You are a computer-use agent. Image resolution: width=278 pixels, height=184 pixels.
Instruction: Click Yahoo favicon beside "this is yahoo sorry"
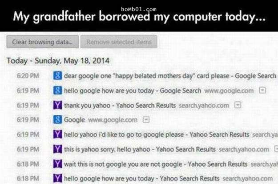[57, 149]
